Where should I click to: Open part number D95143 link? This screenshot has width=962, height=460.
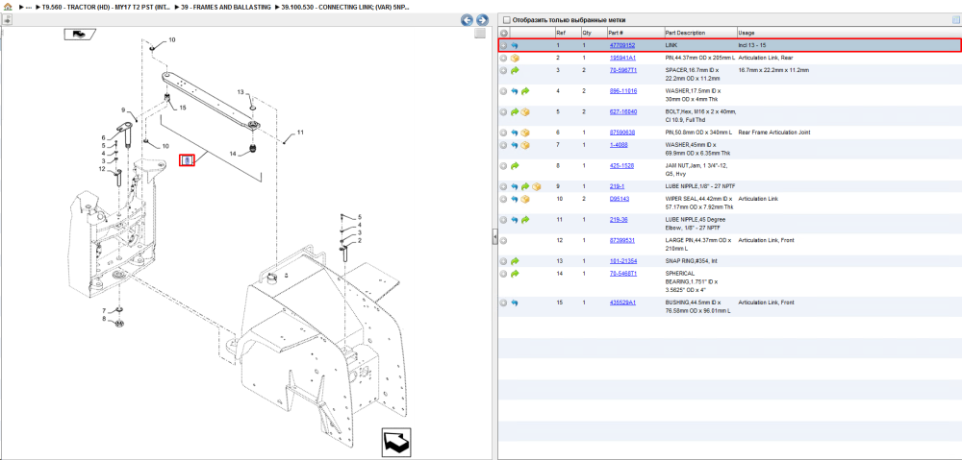coord(619,199)
